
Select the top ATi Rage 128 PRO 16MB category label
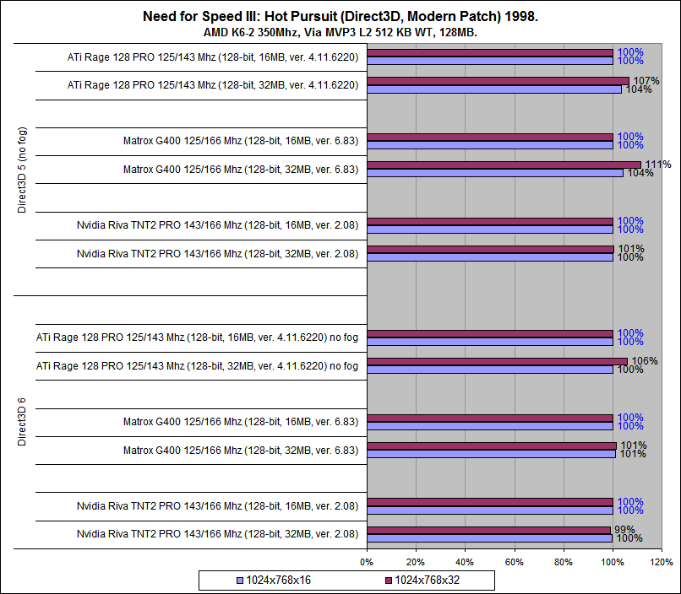click(x=213, y=57)
